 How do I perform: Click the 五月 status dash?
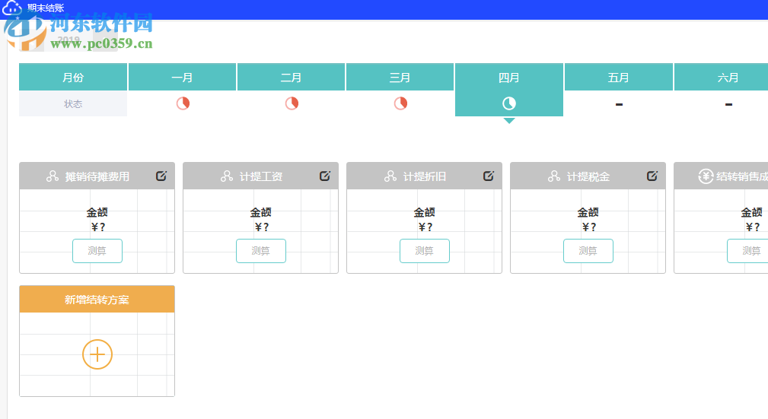[x=619, y=104]
